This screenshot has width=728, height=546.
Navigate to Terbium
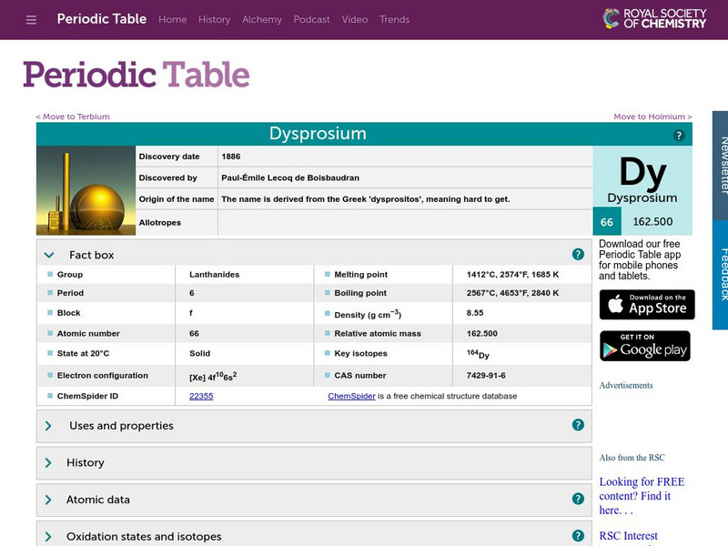click(72, 116)
